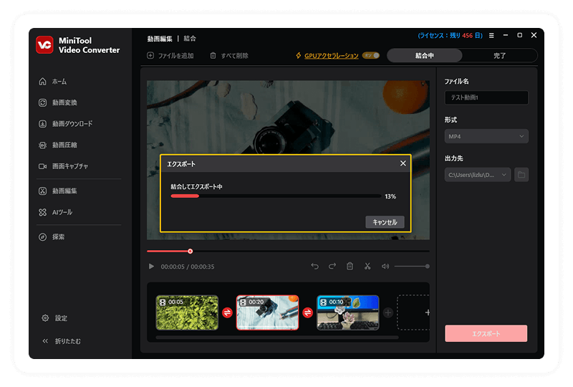Switch to 完了 tab
573x387 pixels.
[499, 56]
